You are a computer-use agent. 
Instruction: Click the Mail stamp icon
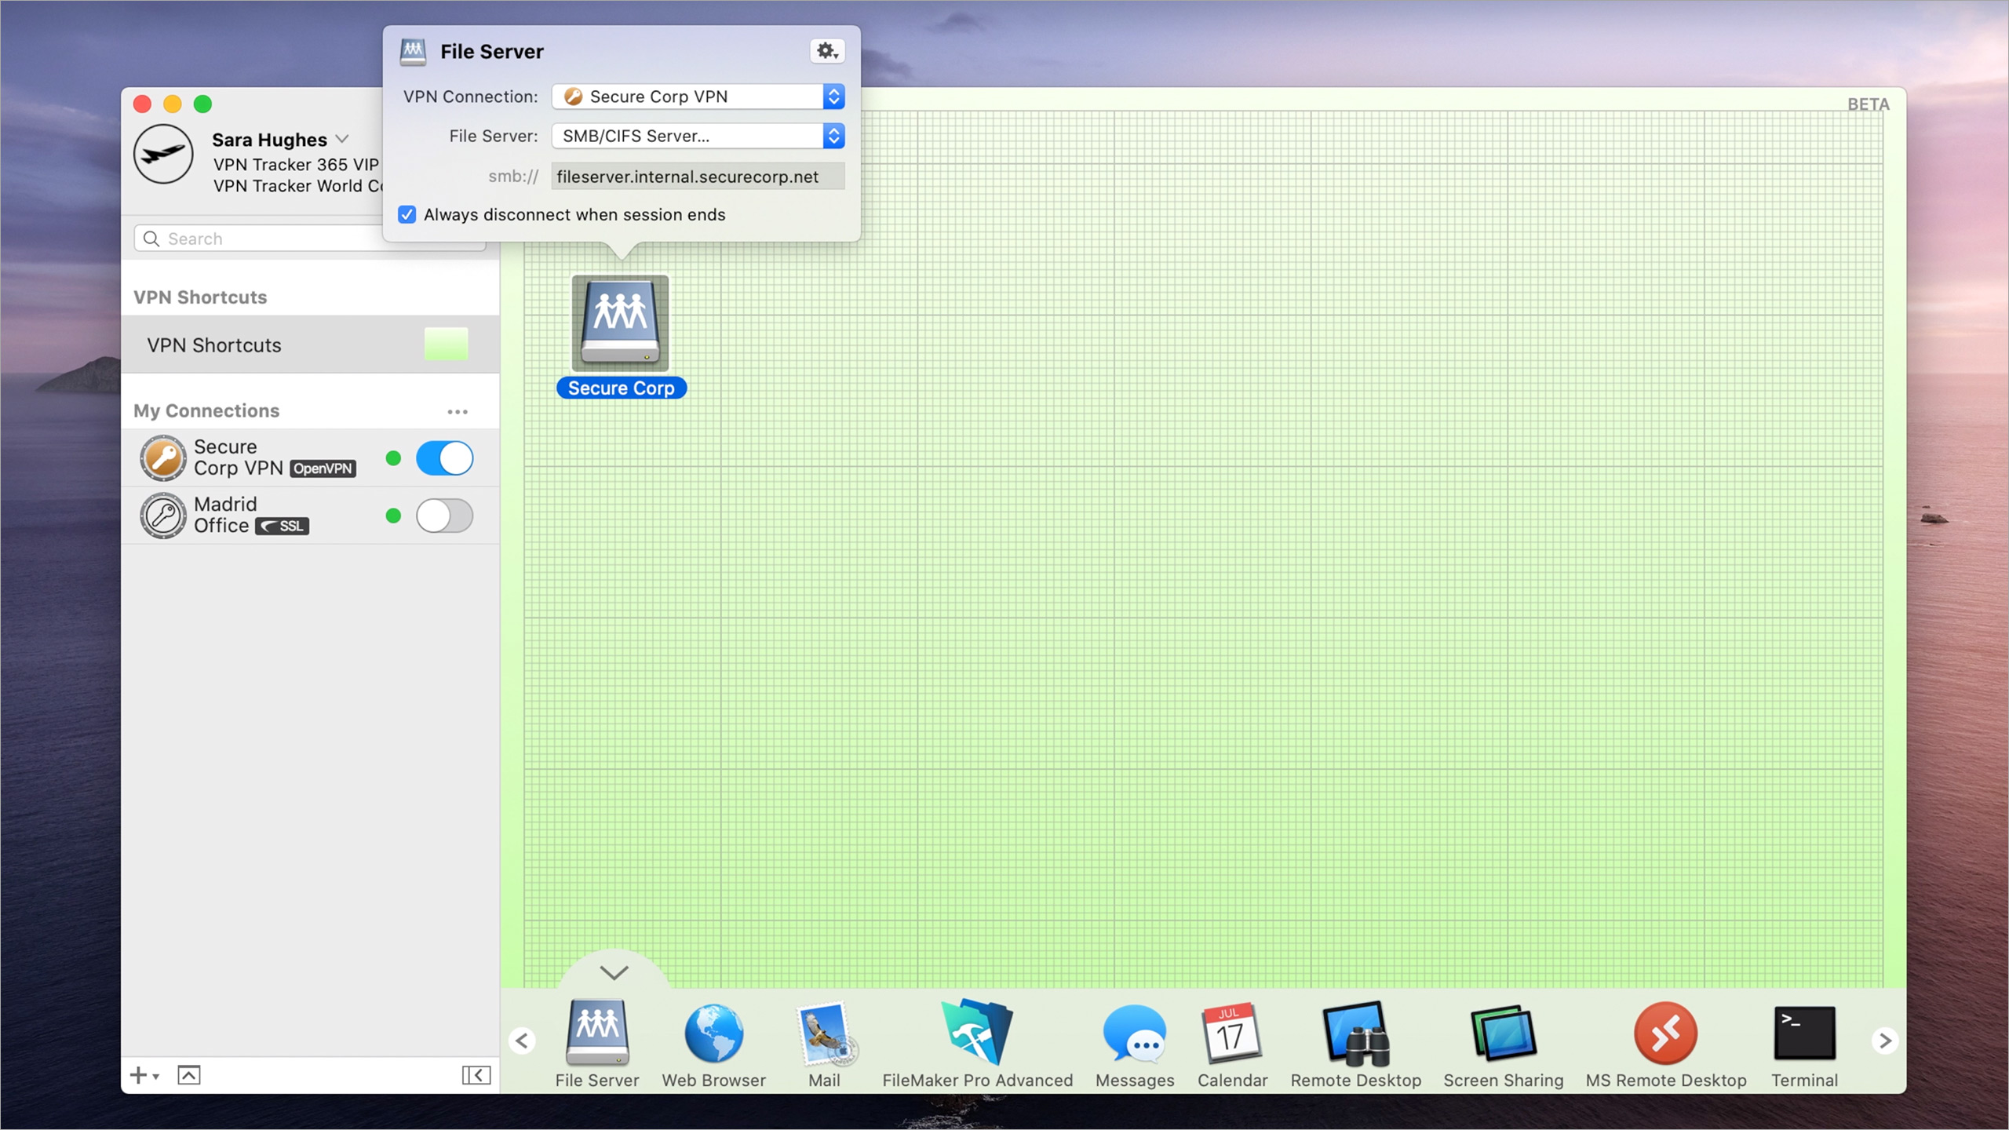pos(824,1033)
